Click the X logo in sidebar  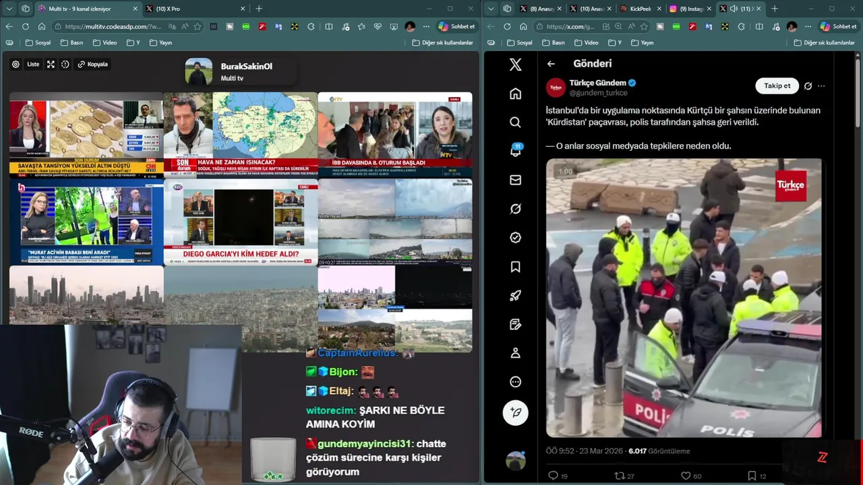pos(515,65)
